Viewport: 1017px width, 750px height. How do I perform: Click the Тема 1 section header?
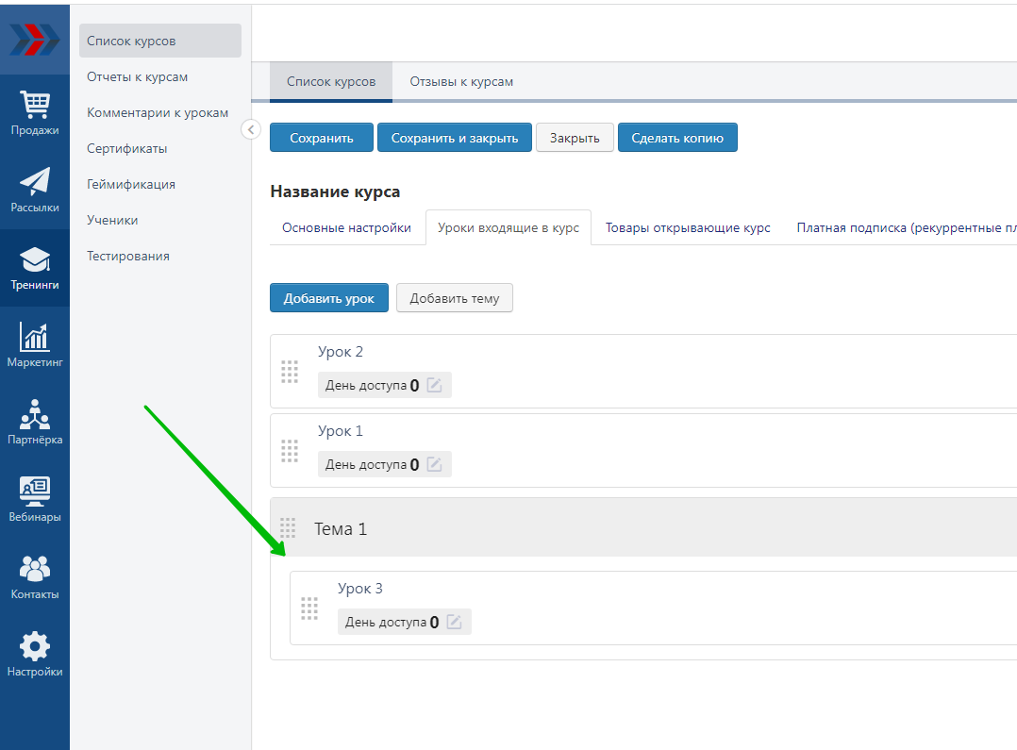(341, 529)
